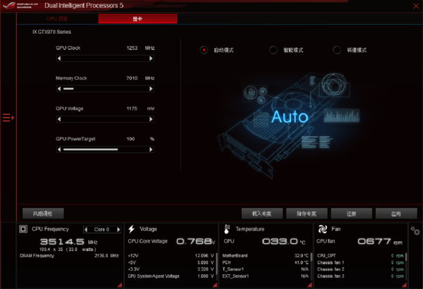423x289 pixels.
Task: Click the Memory Clock 7010 value
Action: (x=132, y=78)
